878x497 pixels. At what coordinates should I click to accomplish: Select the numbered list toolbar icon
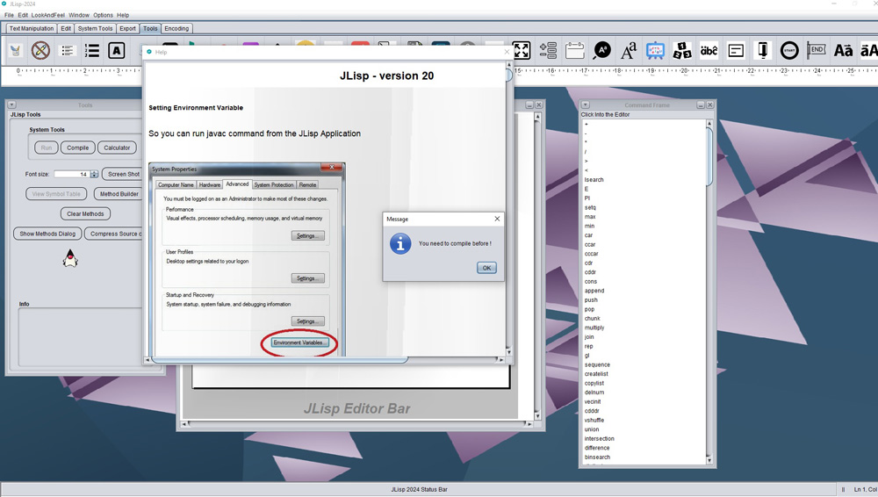point(92,51)
